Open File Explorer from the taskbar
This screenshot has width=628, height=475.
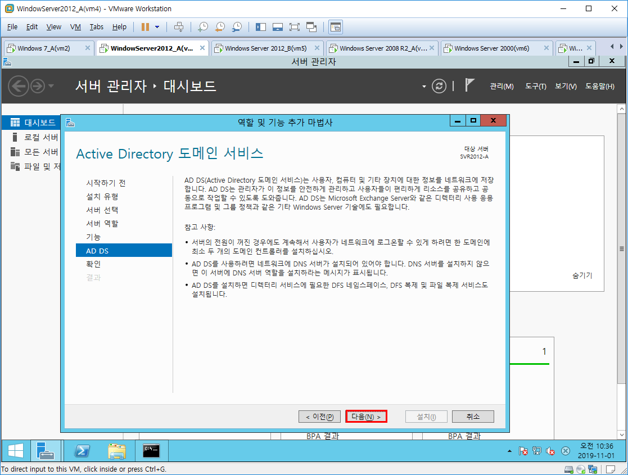coord(117,451)
